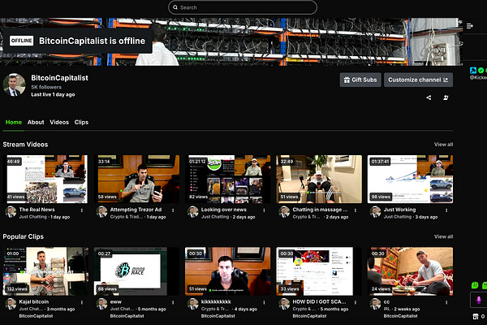Click the user icon beside share

(446, 97)
